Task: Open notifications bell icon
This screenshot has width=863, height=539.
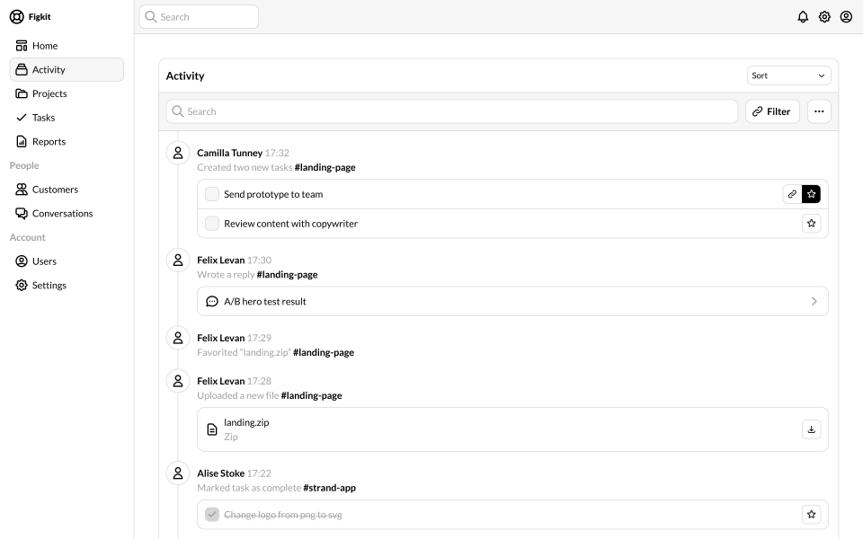Action: [x=803, y=17]
